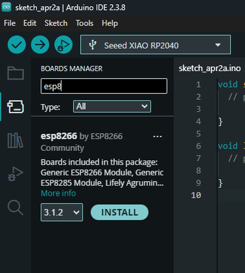Start debugging with the toolbar debug icon
Image resolution: width=245 pixels, height=273 pixels.
pos(63,45)
